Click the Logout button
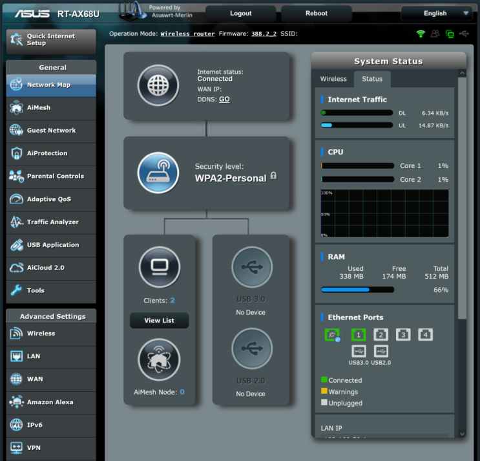 (240, 14)
